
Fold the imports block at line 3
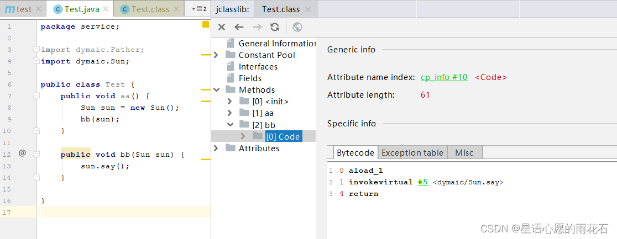(x=36, y=50)
